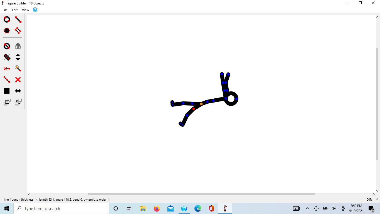Click the black color swatch square
This screenshot has width=380, height=214.
pyautogui.click(x=7, y=91)
